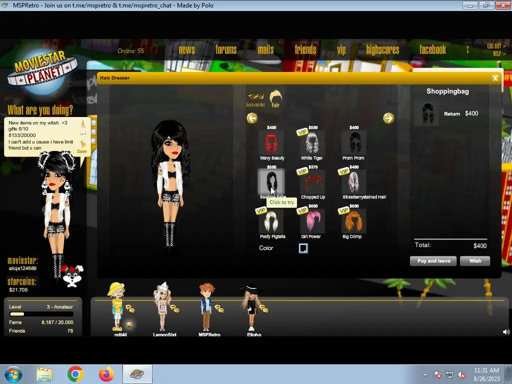
Task: Edit the What are you doing status text
Action: (41, 135)
